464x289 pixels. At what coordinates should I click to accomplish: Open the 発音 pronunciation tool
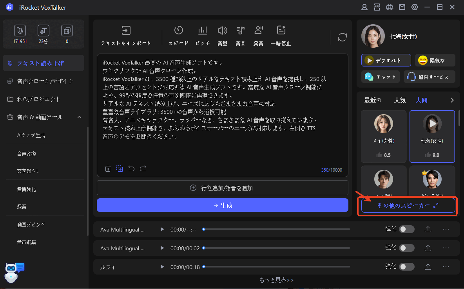[258, 36]
